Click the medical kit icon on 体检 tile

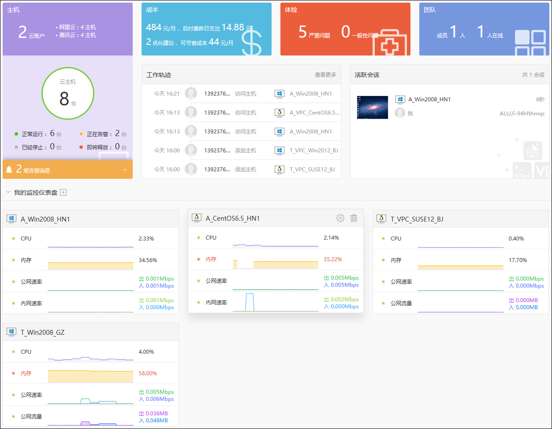pyautogui.click(x=389, y=43)
